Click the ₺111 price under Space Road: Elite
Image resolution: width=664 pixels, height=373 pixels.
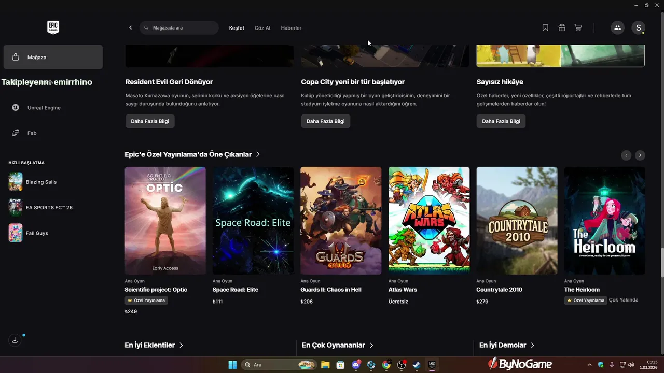coord(218,302)
